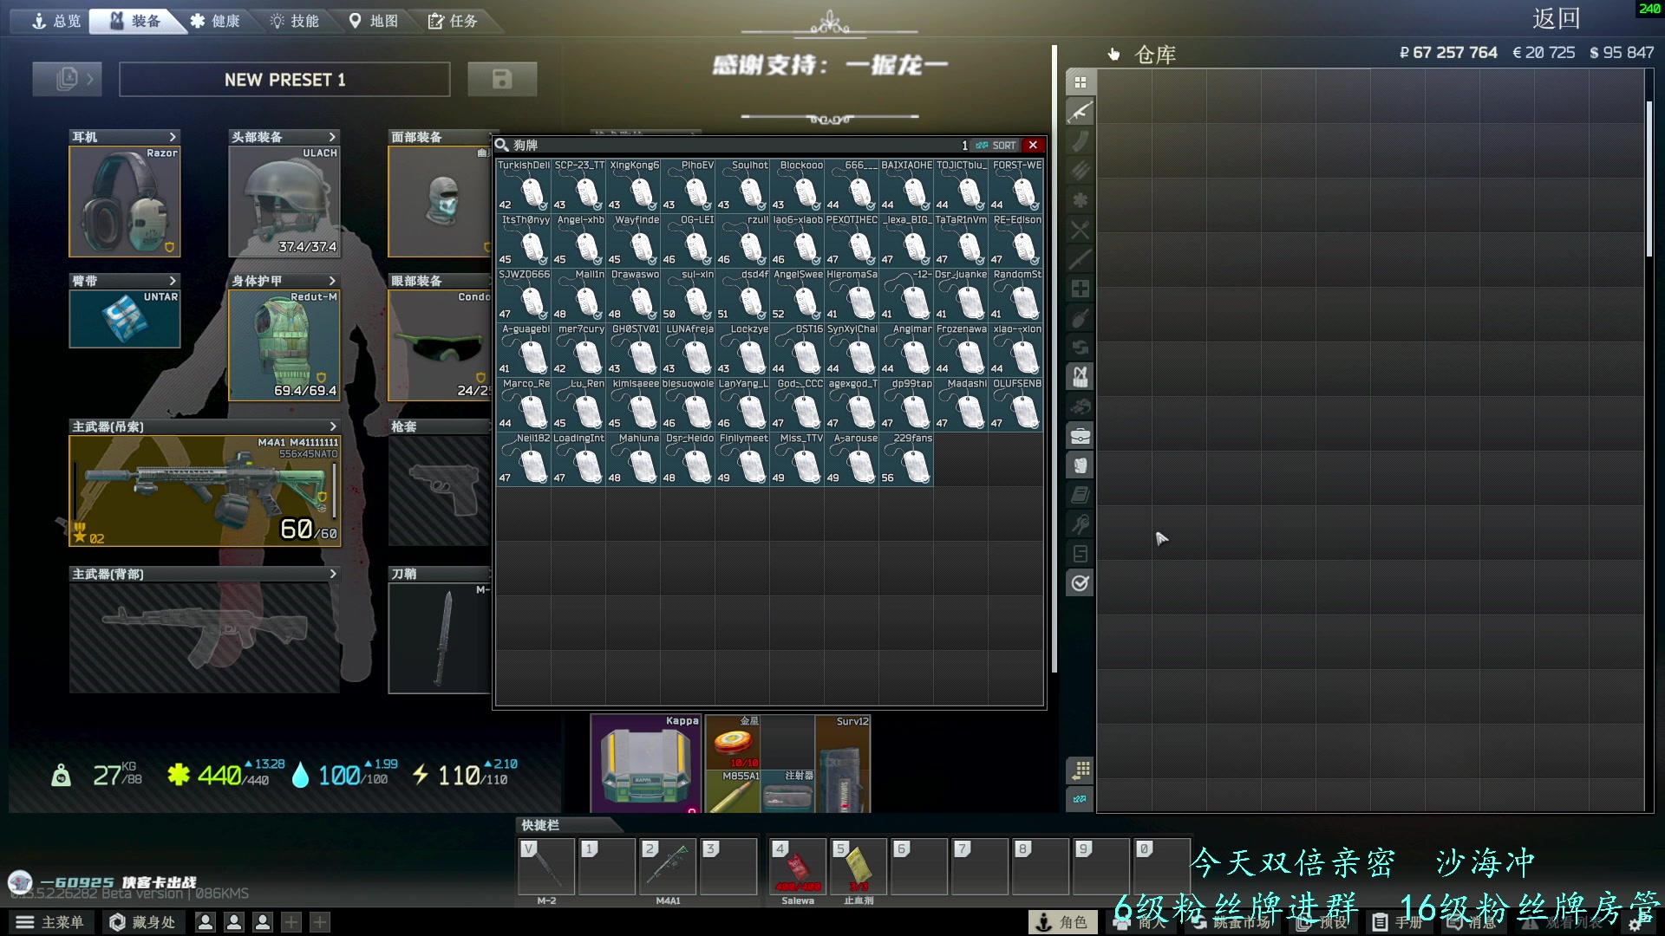Switch to the 地图 map tab

pyautogui.click(x=374, y=21)
